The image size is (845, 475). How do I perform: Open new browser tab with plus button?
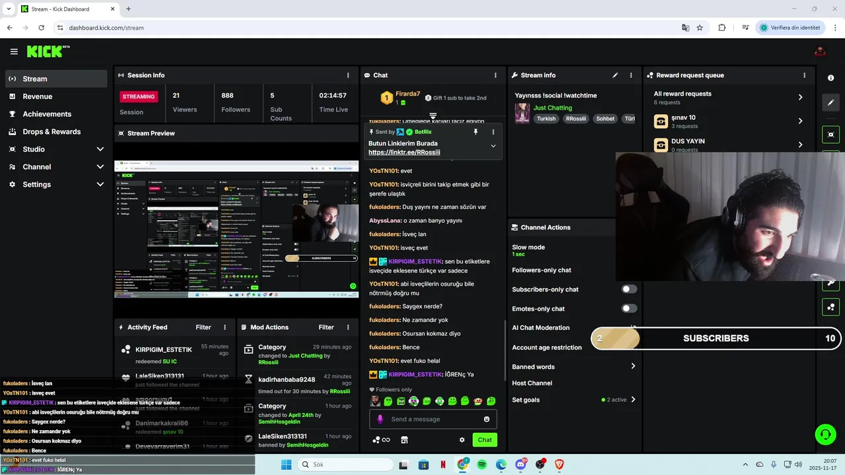(128, 9)
